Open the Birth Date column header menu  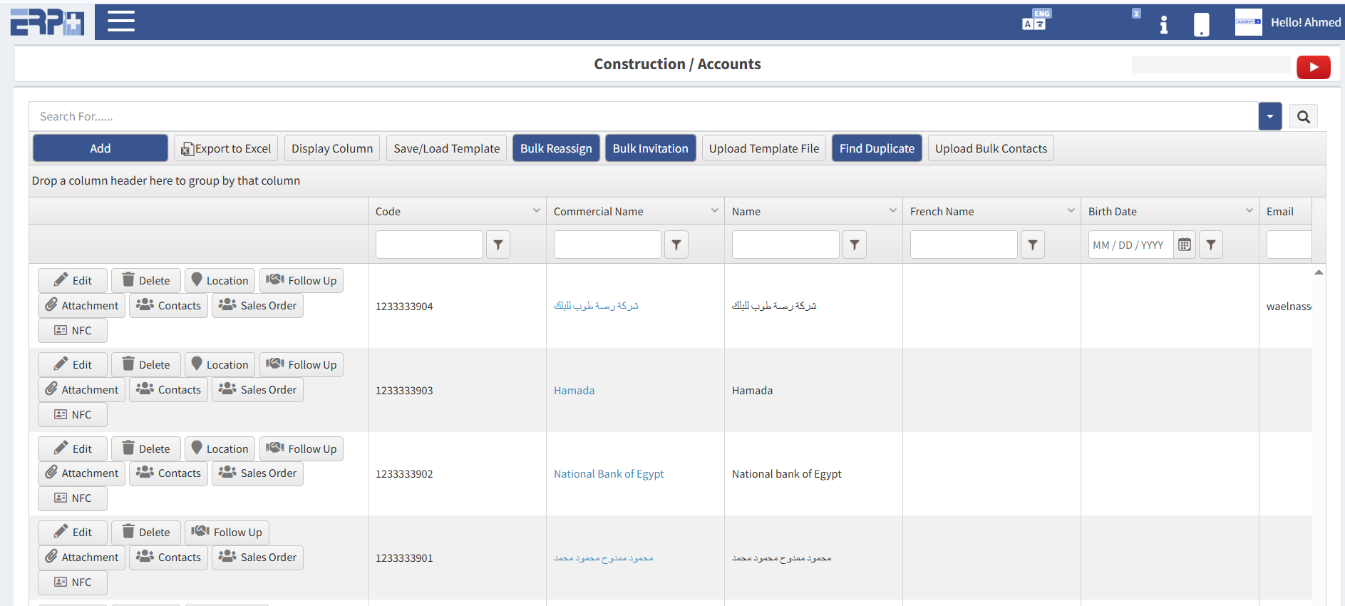click(x=1249, y=211)
